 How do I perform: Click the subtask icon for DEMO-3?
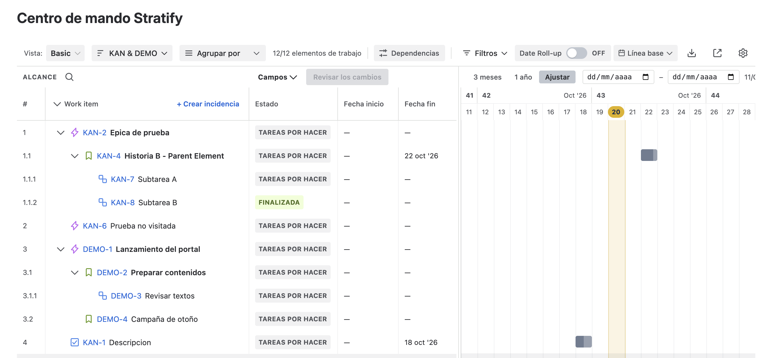click(x=102, y=296)
